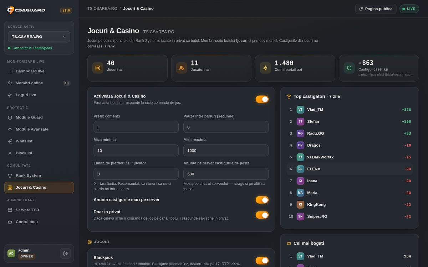Toggle Anunta castigurile mari pe server
428x267 pixels.
pos(262,200)
